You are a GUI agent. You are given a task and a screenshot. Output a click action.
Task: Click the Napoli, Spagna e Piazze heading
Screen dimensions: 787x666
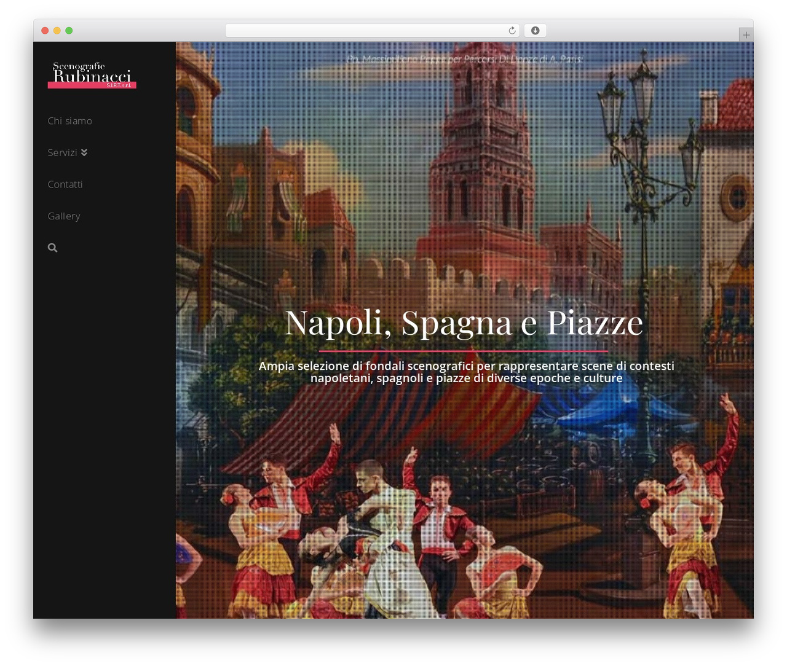[x=464, y=322]
